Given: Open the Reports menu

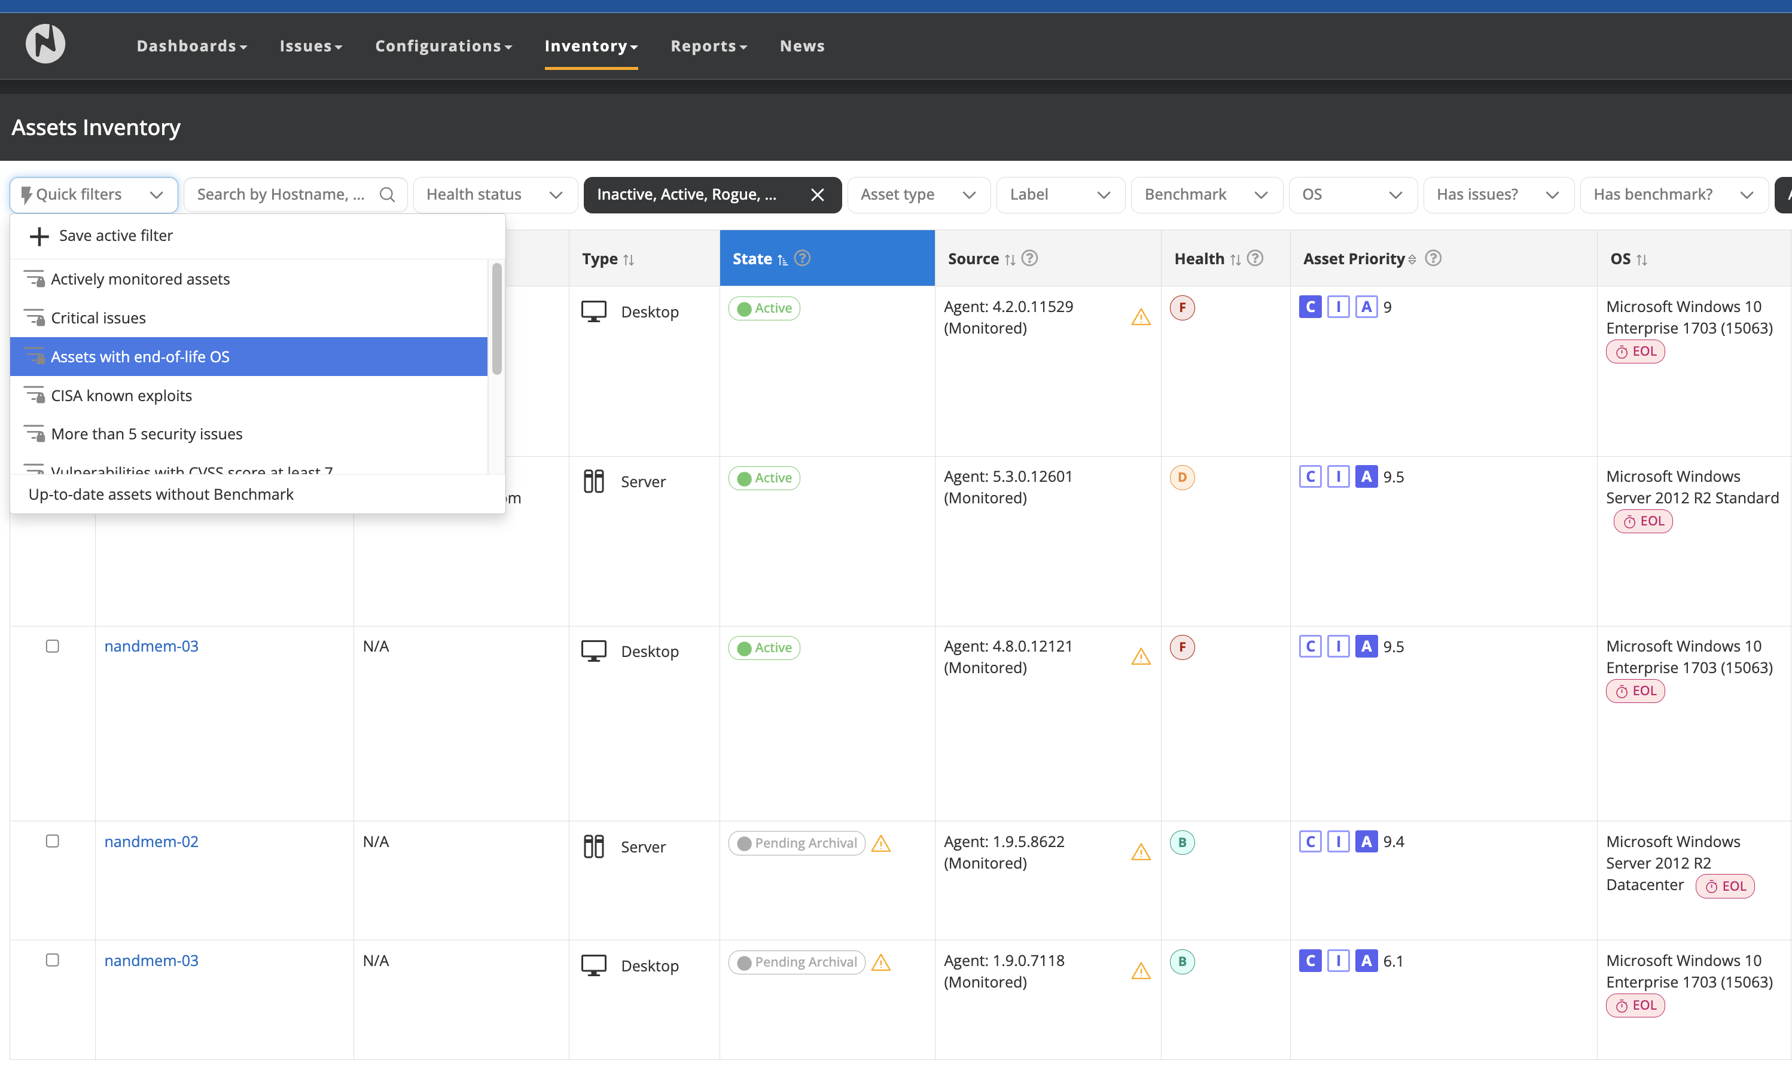Looking at the screenshot, I should (x=708, y=46).
